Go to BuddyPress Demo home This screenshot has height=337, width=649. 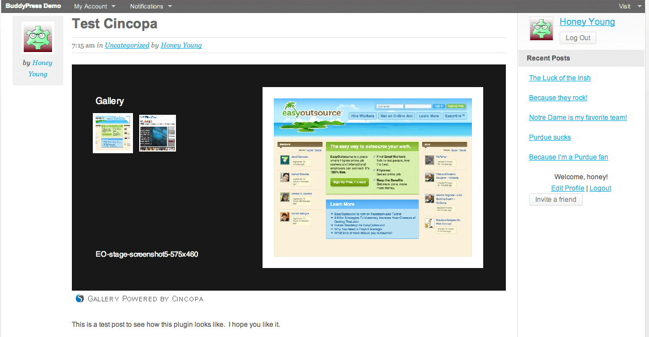point(33,6)
